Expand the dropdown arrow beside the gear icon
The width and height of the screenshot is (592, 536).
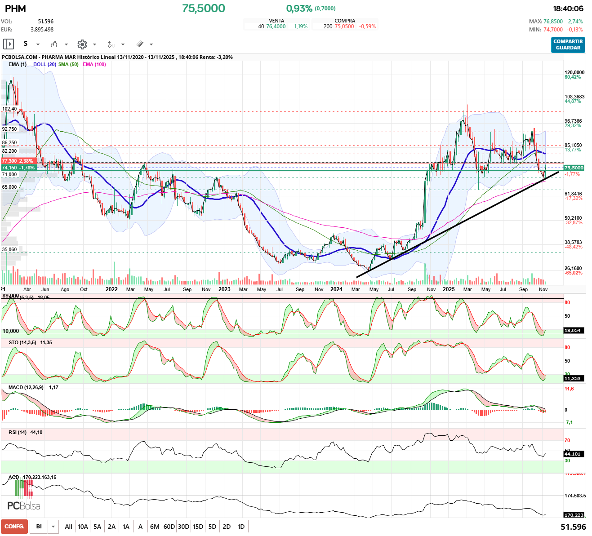tap(94, 44)
